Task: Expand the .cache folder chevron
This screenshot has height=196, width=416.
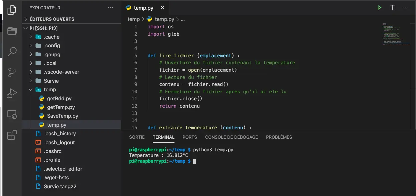Action: [31, 37]
